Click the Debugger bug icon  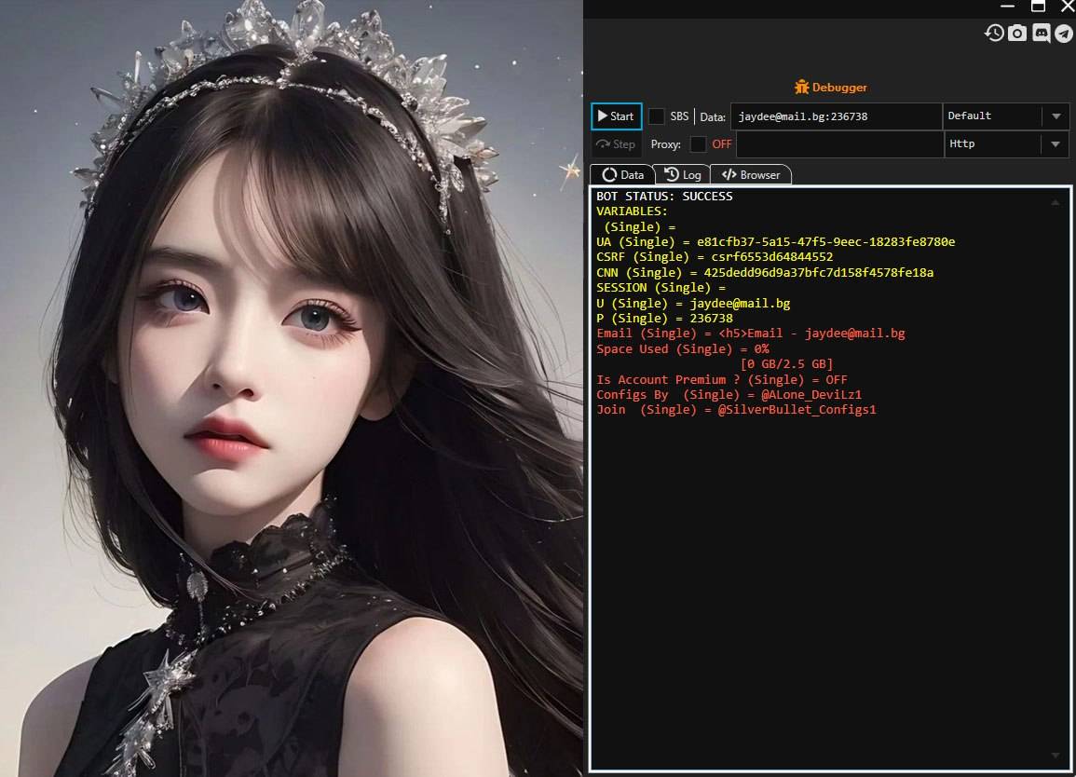click(801, 88)
